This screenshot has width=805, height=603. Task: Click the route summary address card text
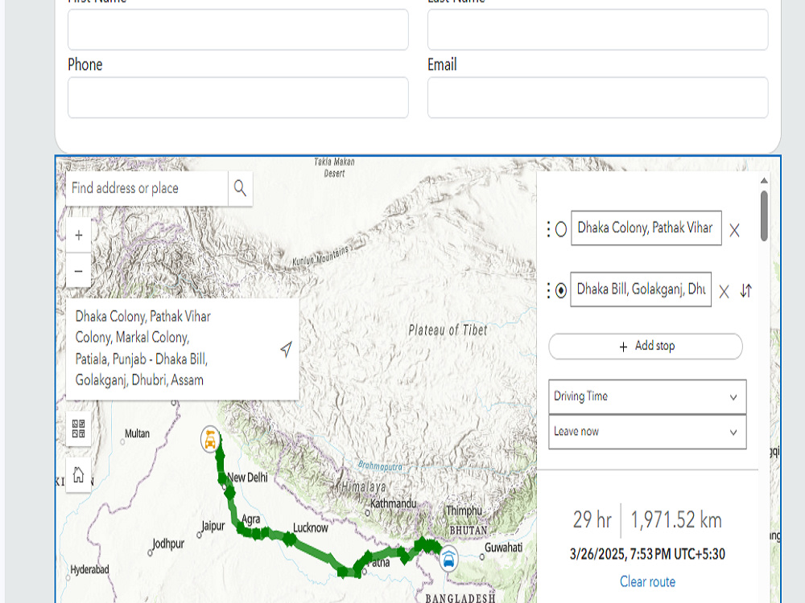(x=143, y=348)
